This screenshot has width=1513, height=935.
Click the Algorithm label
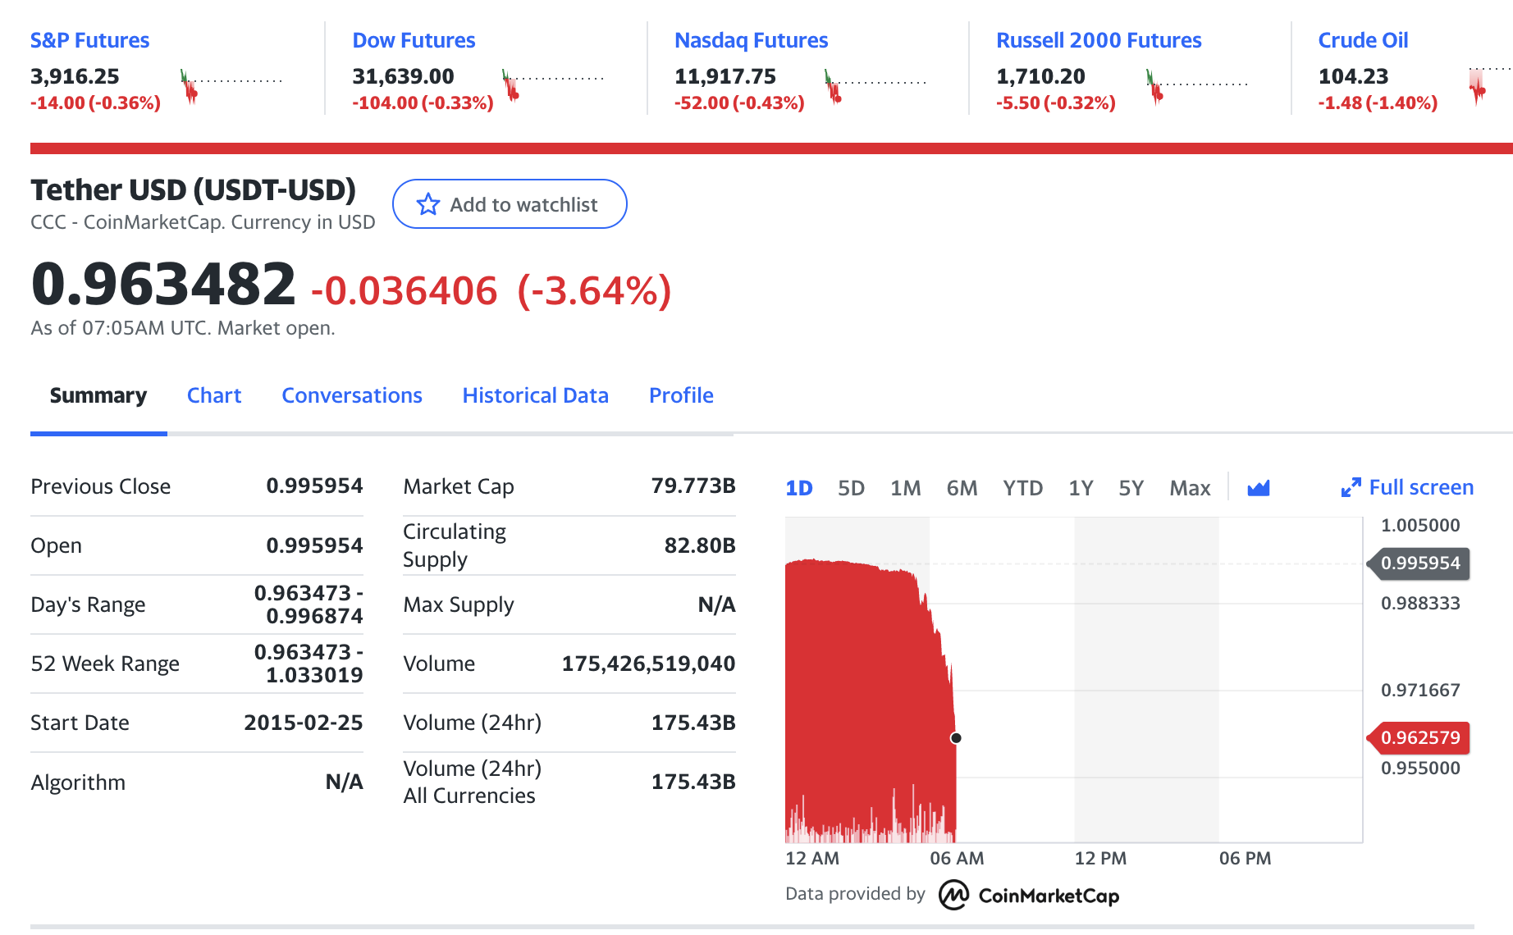[x=78, y=782]
